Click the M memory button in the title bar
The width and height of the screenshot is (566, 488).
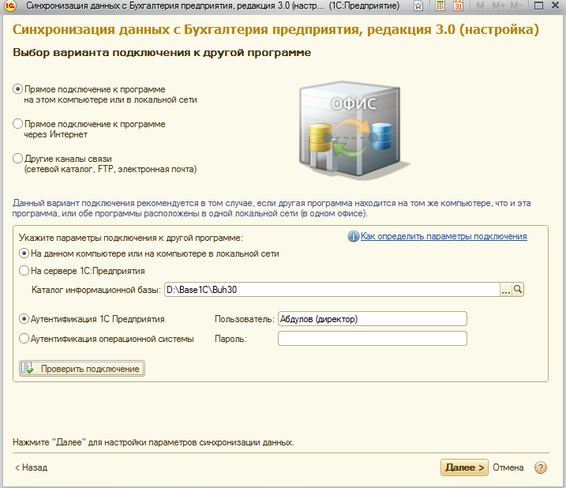tap(480, 6)
